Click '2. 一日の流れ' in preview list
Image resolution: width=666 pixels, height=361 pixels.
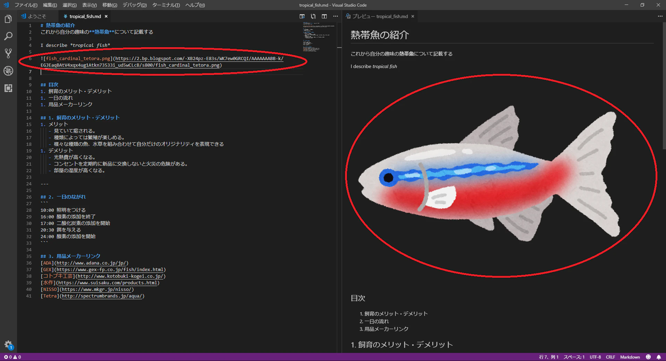coord(374,321)
